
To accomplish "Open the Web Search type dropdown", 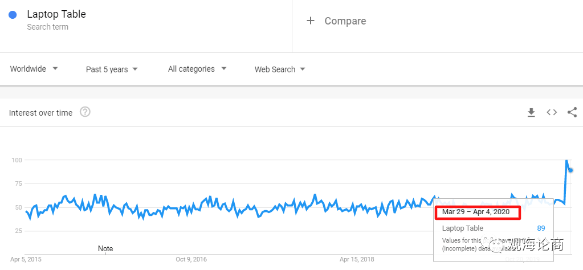I will point(280,69).
